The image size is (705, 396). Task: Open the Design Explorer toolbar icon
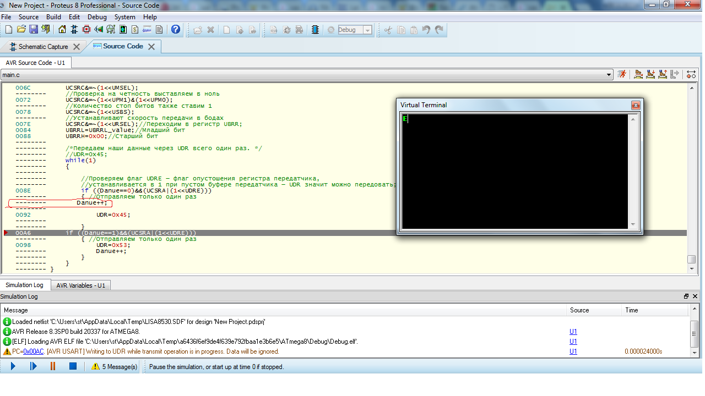[123, 30]
